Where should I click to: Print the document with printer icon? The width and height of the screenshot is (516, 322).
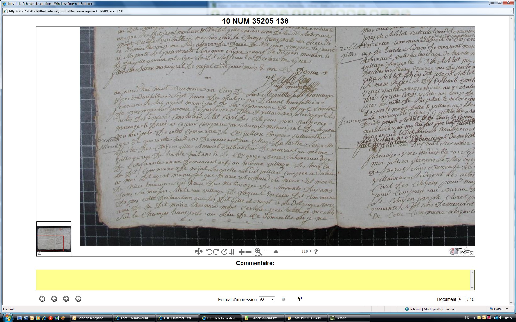click(x=284, y=299)
